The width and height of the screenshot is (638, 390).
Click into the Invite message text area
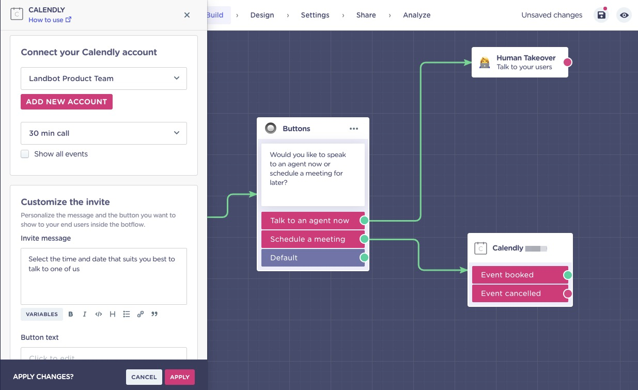click(x=104, y=276)
